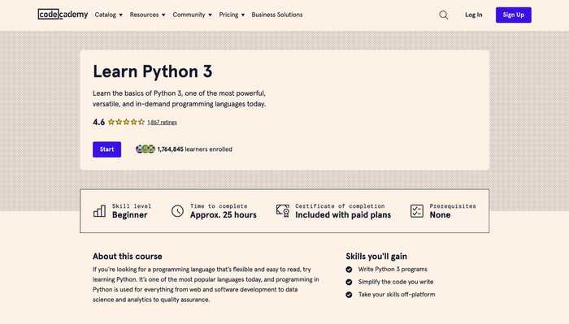The width and height of the screenshot is (569, 324).
Task: Click the 4.6 rating number
Action: coord(98,122)
